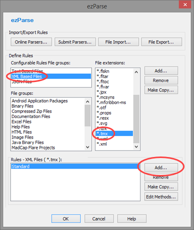Select the *.mcsyns extension

tap(115, 97)
